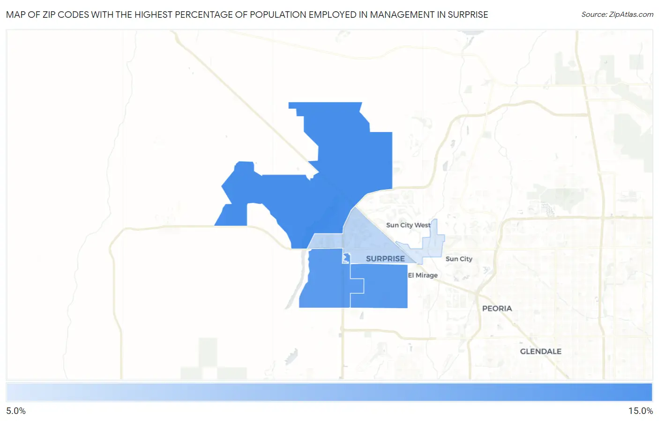This screenshot has width=659, height=421.
Task: Click the Sun City West label
Action: [408, 225]
